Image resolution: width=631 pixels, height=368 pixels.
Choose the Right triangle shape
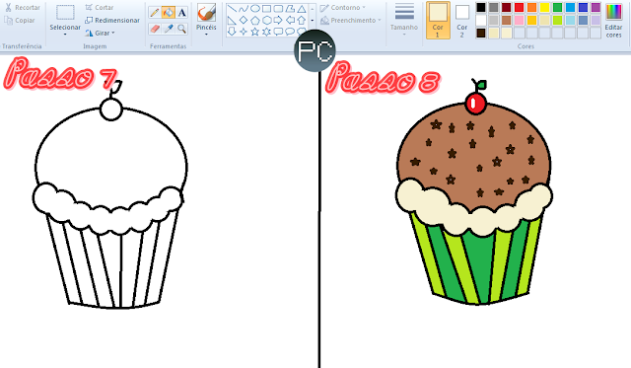point(232,20)
